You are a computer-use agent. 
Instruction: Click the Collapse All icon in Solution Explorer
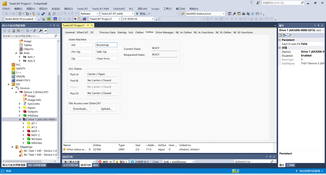pos(34,31)
